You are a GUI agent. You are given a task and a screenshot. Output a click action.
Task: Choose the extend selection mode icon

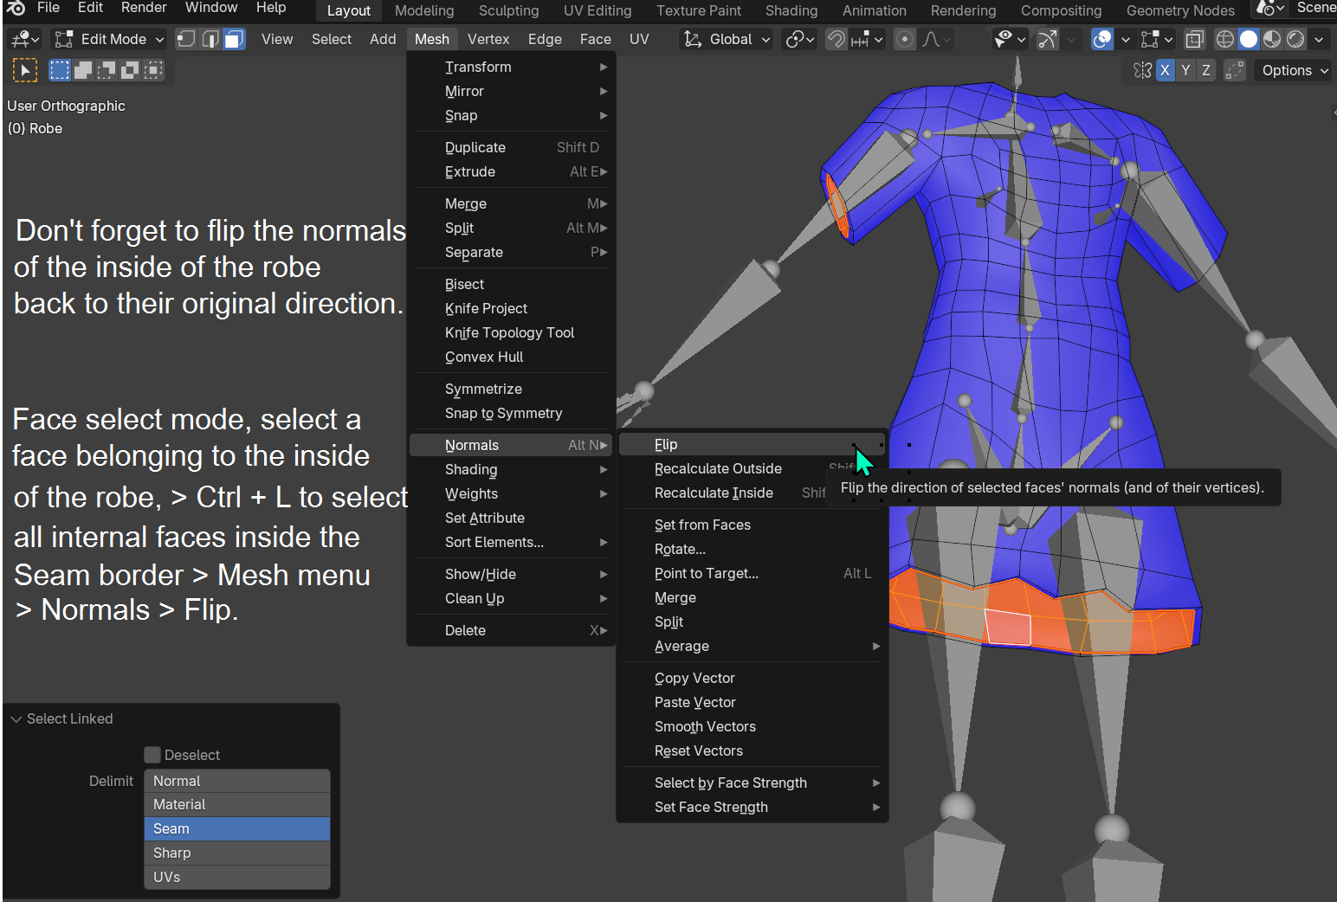coord(83,71)
